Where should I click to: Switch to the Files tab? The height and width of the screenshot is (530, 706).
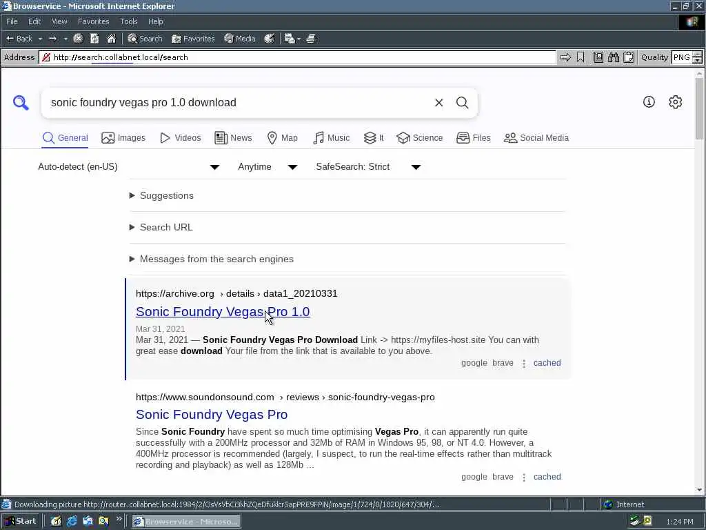point(473,138)
